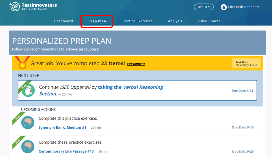Select the Prep Plan tab
The height and width of the screenshot is (156, 272).
(97, 21)
